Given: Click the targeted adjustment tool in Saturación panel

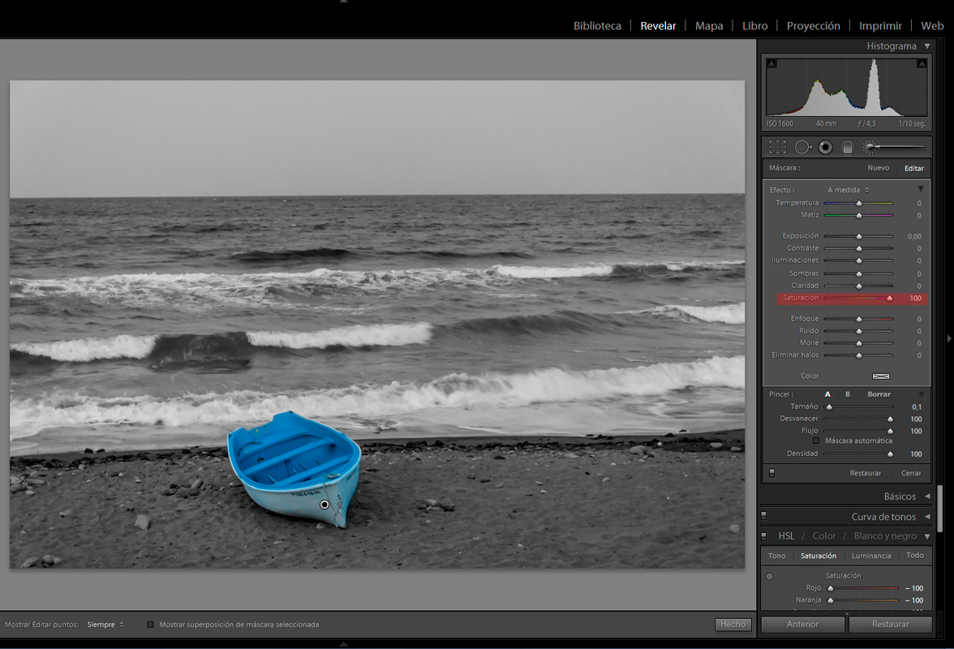Looking at the screenshot, I should pos(769,576).
